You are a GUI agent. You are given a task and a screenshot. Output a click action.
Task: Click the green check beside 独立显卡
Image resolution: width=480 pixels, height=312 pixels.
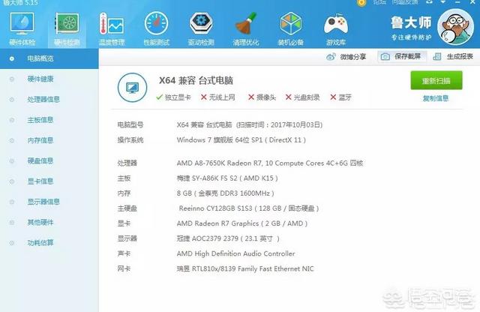(x=159, y=97)
